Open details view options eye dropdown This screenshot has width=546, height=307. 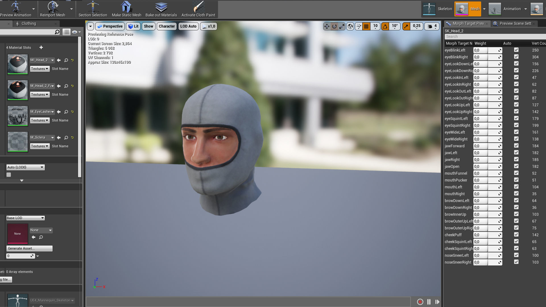click(76, 32)
